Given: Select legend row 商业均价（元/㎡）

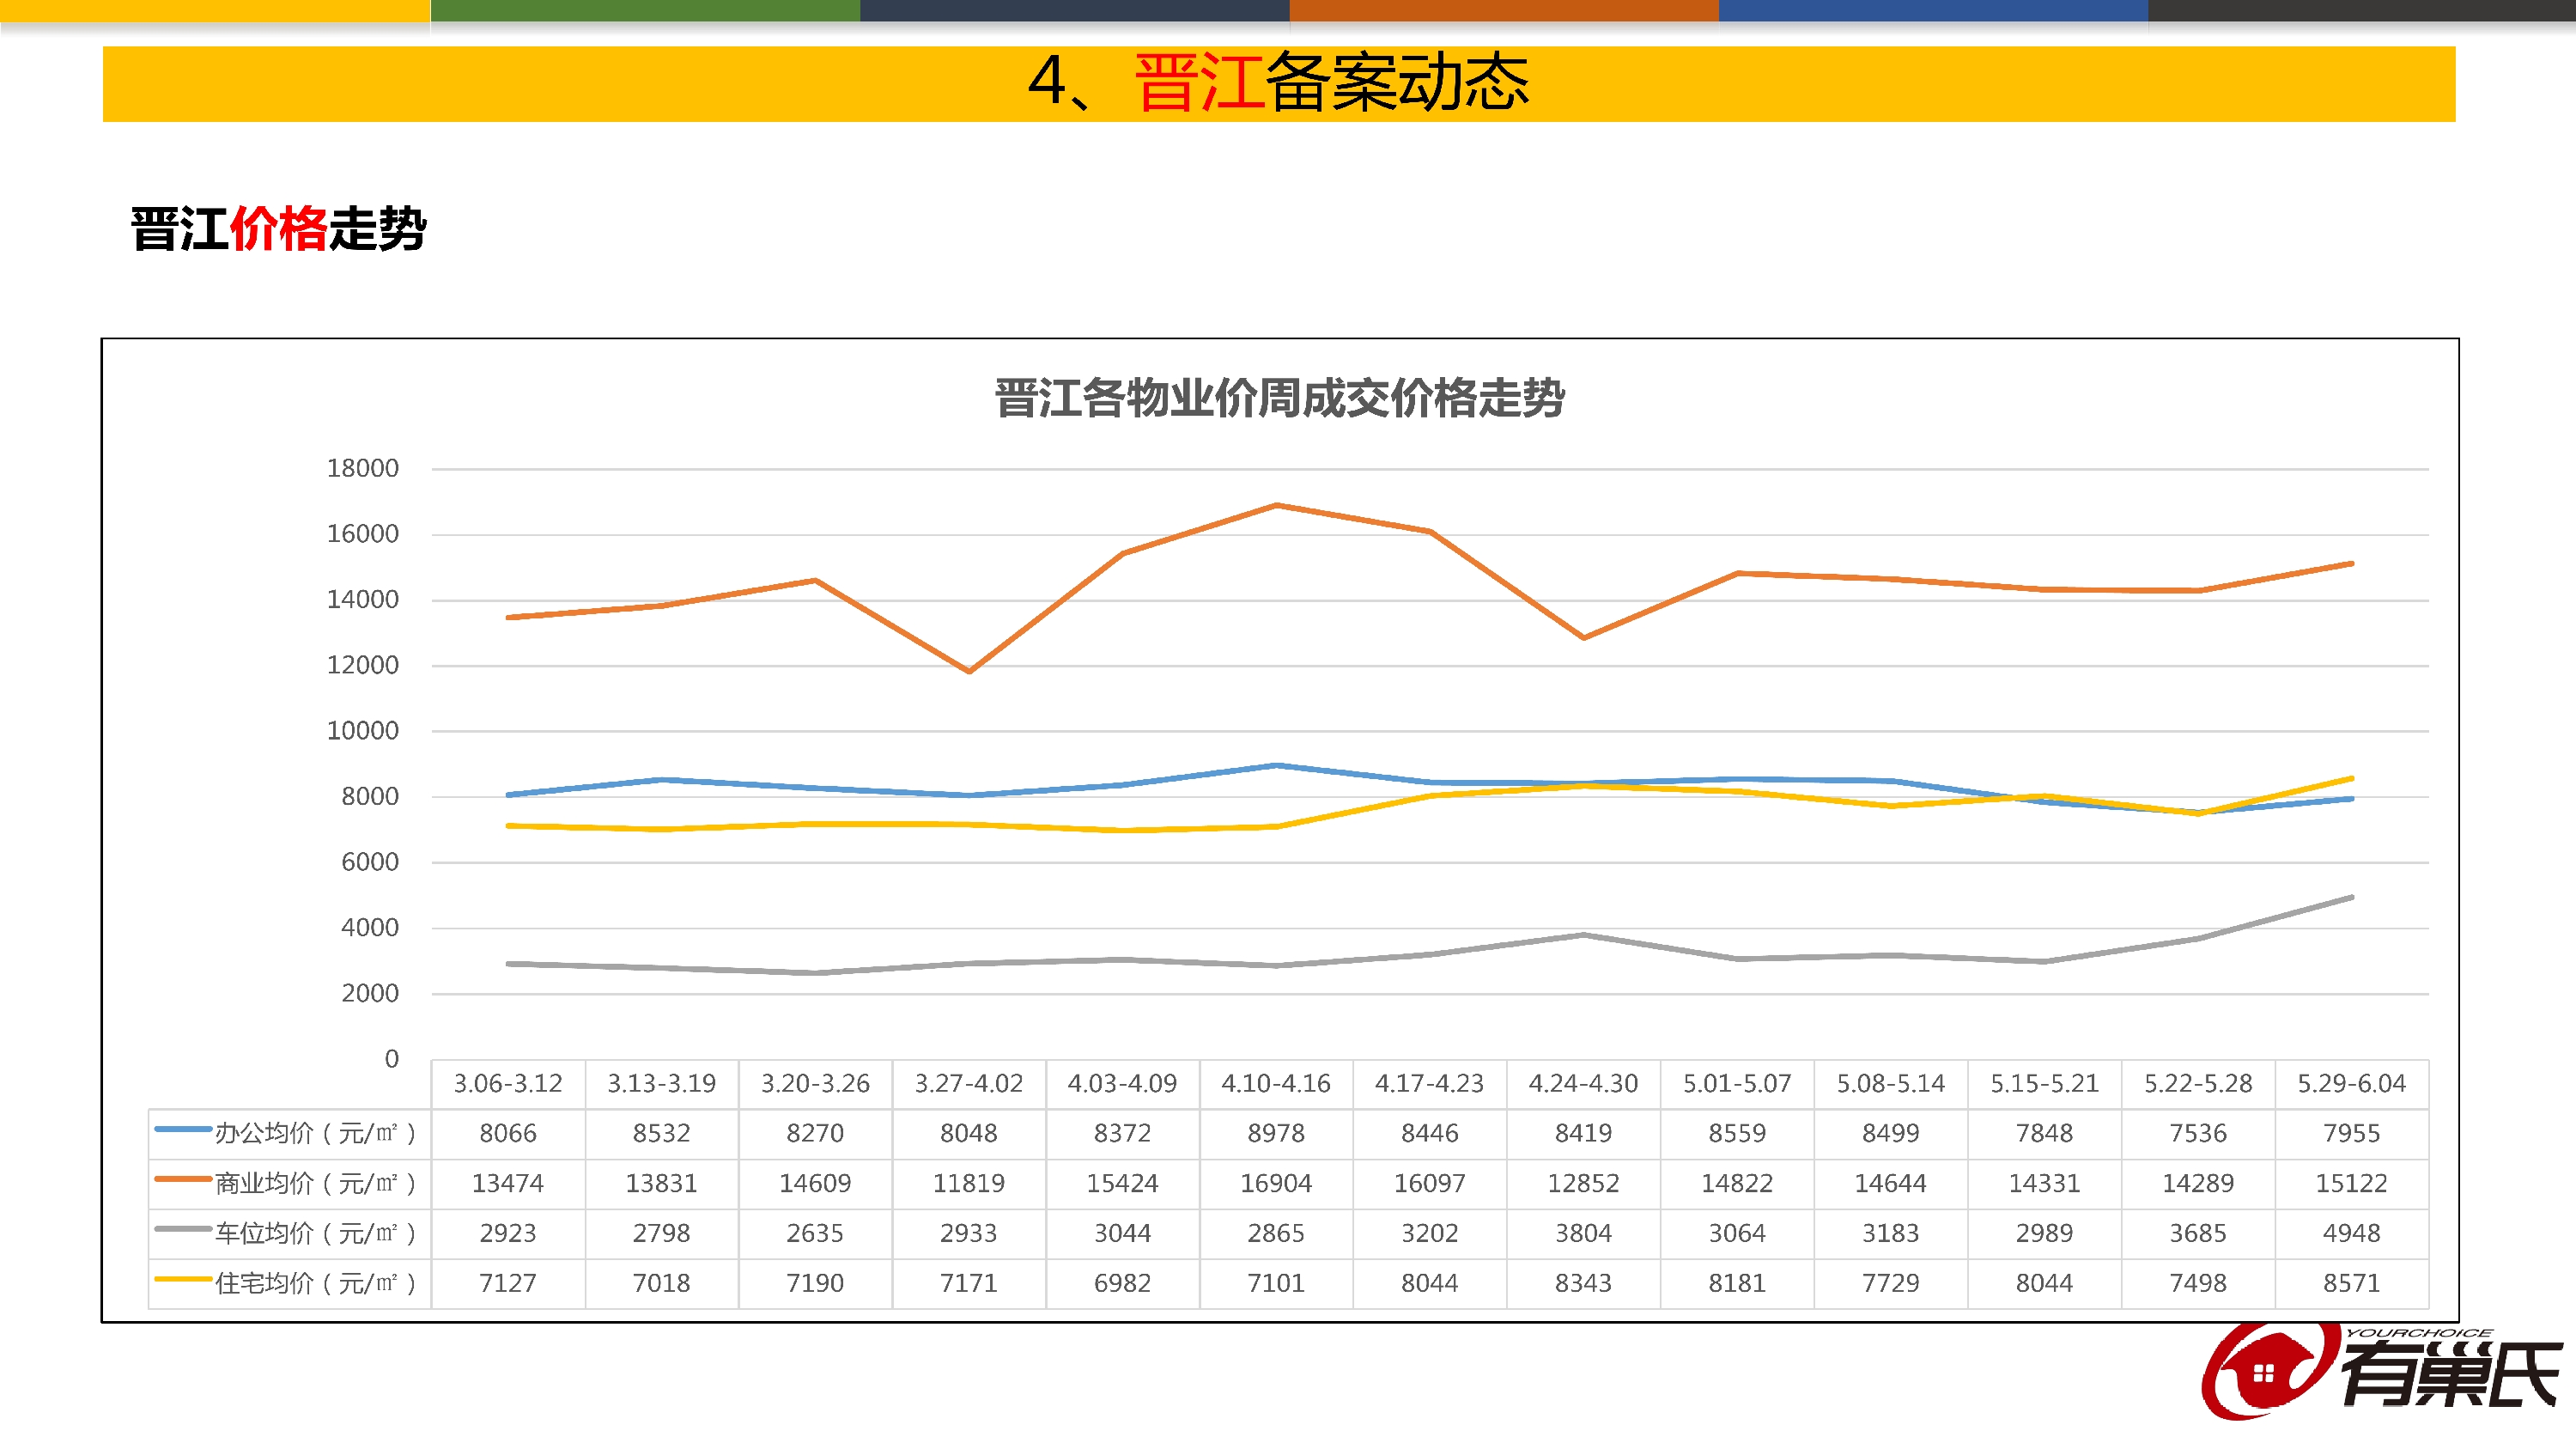Looking at the screenshot, I should click(x=290, y=1183).
